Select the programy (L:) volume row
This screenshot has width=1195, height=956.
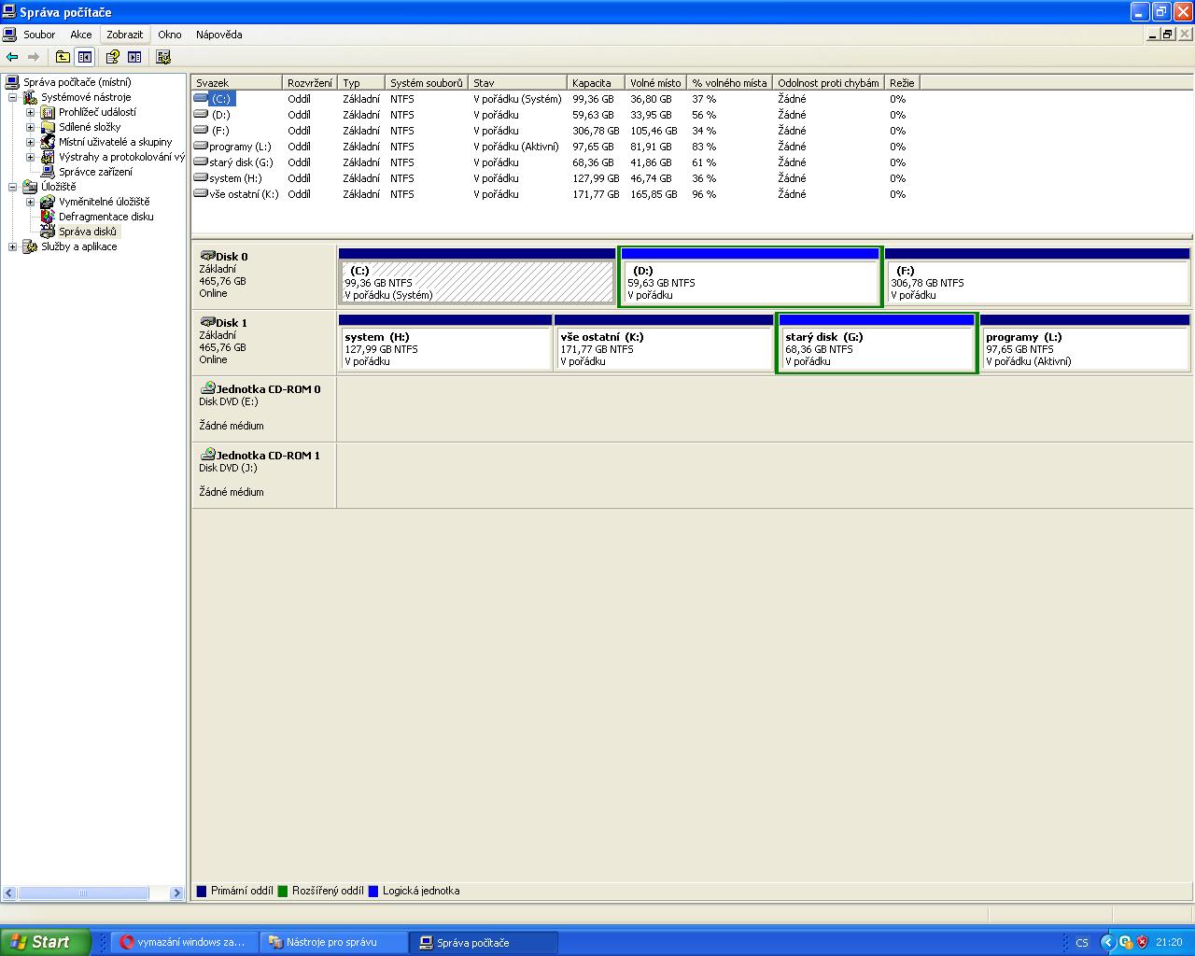click(240, 147)
